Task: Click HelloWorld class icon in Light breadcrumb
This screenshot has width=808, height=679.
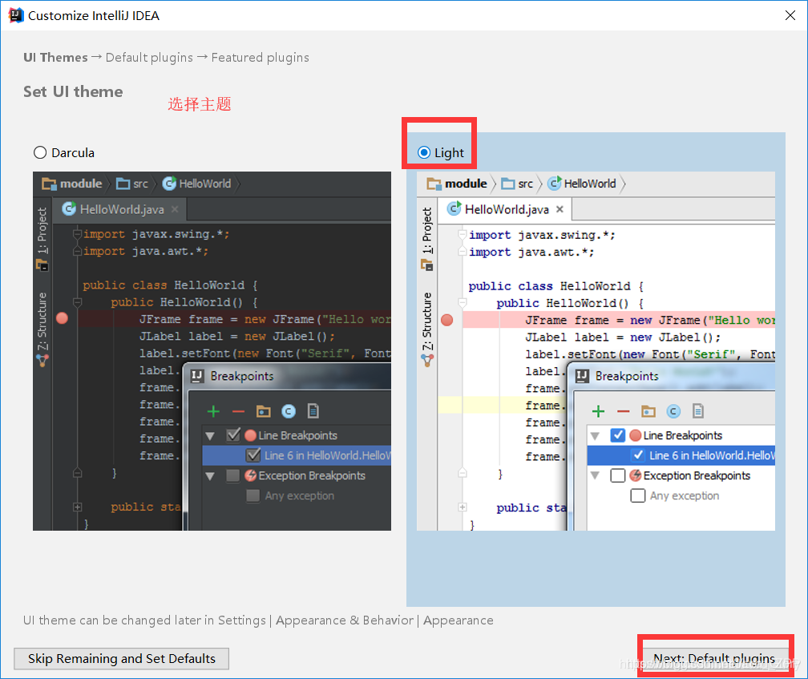Action: pyautogui.click(x=554, y=184)
